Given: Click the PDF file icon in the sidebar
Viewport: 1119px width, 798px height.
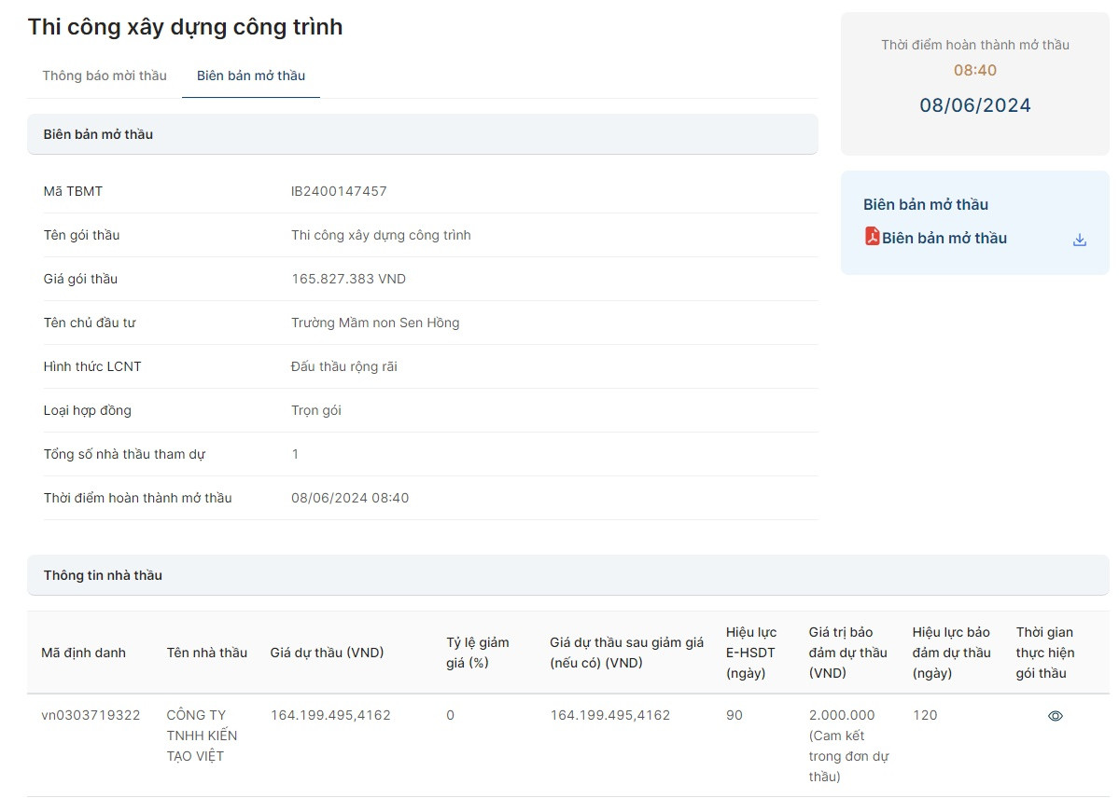Looking at the screenshot, I should (x=872, y=237).
